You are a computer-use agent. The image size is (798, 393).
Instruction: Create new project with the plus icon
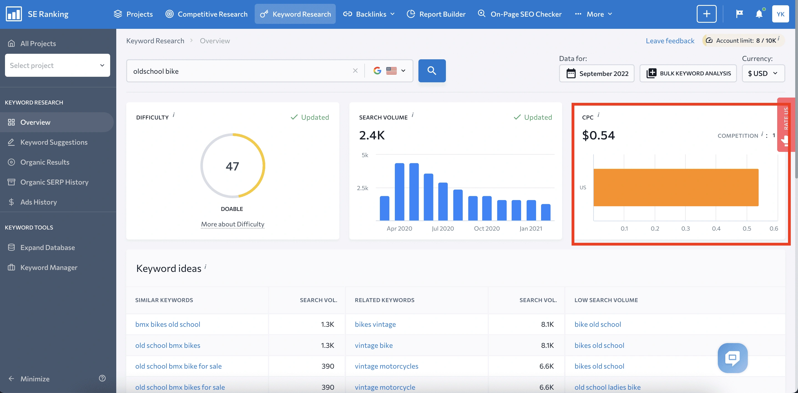707,14
